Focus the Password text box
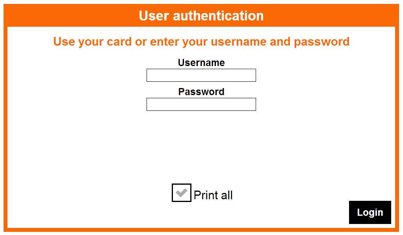The image size is (403, 235). coord(201,104)
